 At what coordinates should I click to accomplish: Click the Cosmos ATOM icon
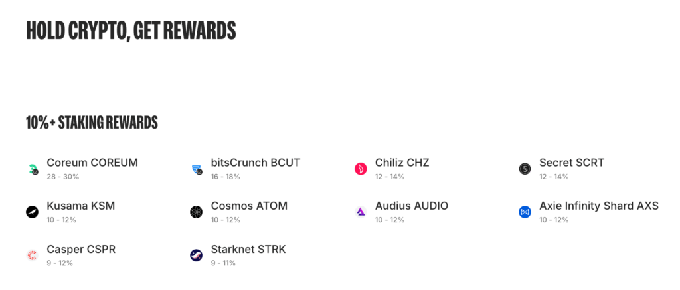[197, 212]
